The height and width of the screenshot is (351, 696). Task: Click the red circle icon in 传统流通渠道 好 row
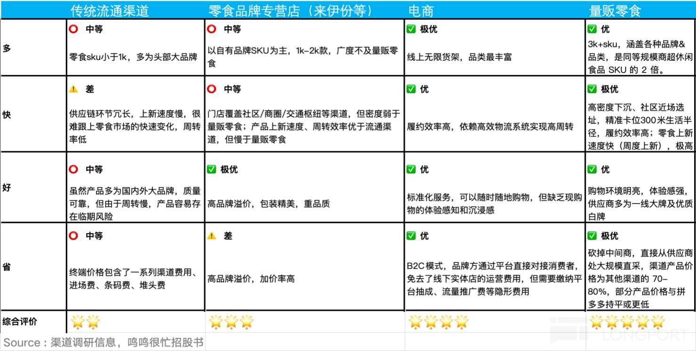(73, 169)
